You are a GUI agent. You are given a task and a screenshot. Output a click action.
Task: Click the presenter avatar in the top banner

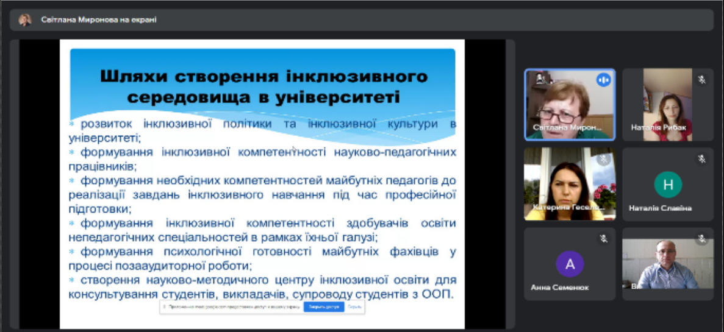25,19
